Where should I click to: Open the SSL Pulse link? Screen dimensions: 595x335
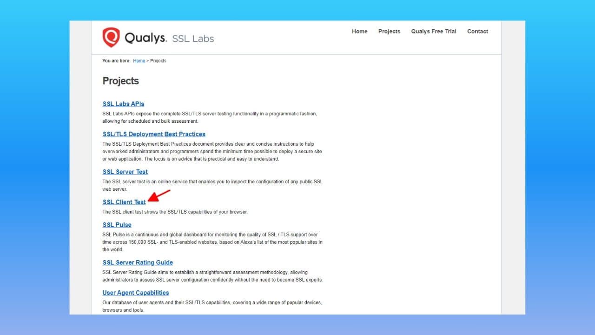click(117, 225)
